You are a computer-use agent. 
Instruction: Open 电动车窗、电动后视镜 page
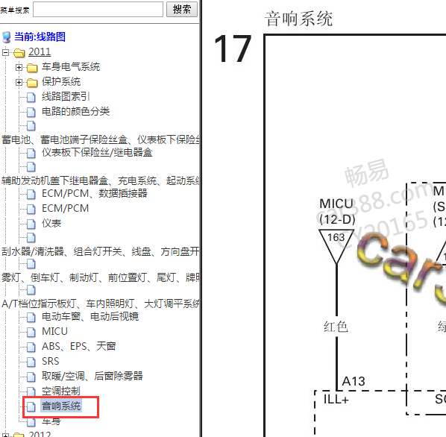point(90,316)
